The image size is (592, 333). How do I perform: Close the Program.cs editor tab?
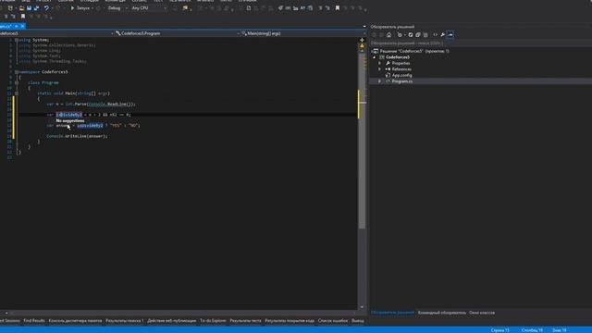click(22, 26)
